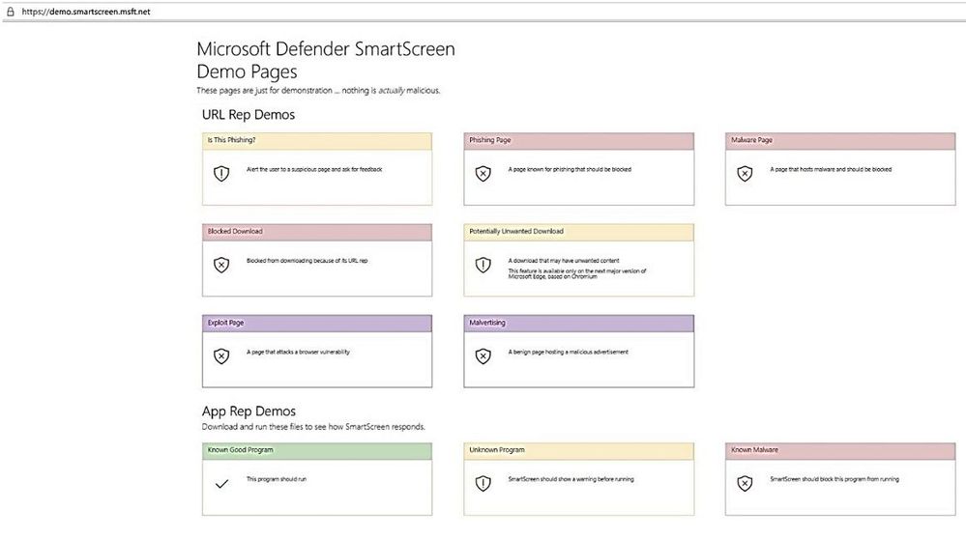Click the blocked shield icon in Phishing Page card
This screenshot has height=539, width=966.
(483, 174)
